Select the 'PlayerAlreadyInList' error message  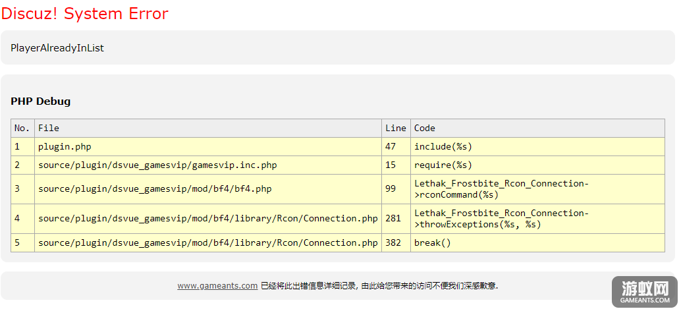click(x=57, y=48)
